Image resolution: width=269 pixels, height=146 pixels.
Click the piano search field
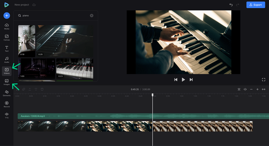point(56,15)
